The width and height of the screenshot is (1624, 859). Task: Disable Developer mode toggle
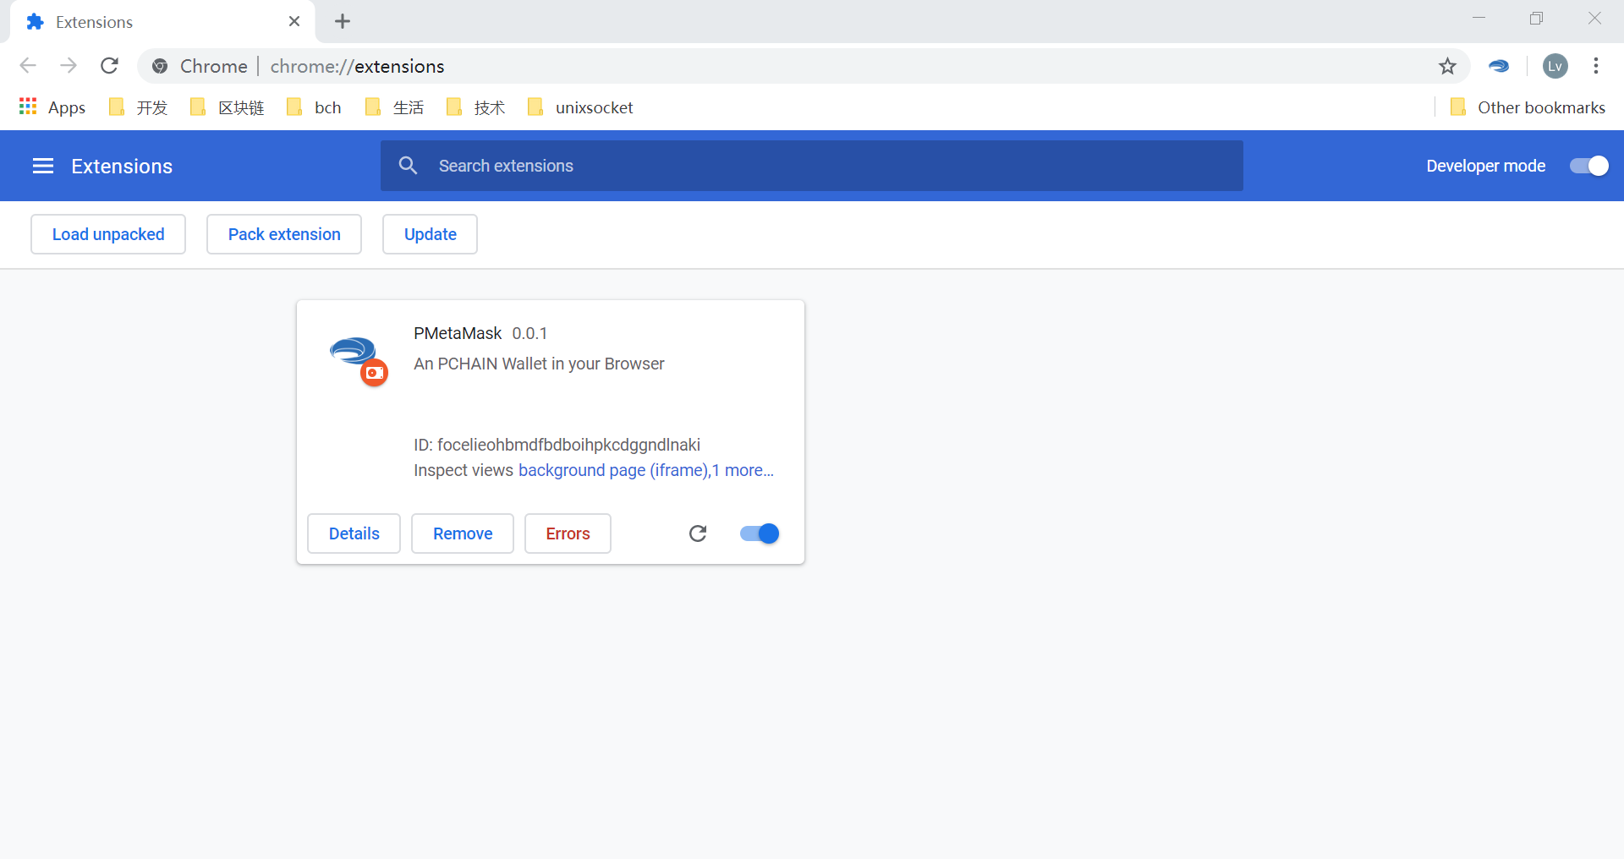tap(1588, 167)
